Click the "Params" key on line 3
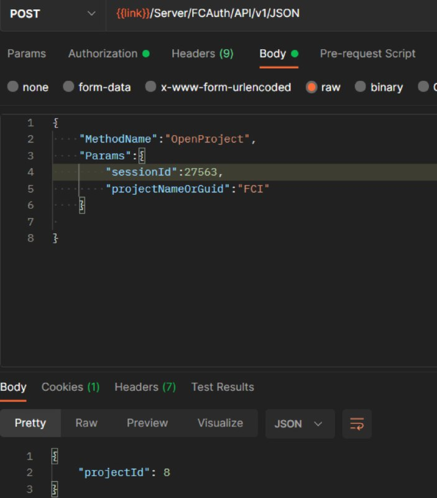Viewport: 437px width, 498px height. click(105, 156)
